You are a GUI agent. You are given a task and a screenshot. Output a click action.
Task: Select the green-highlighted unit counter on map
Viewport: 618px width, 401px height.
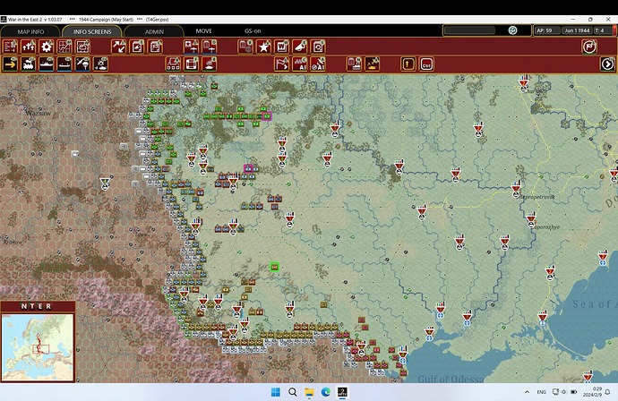click(x=275, y=267)
